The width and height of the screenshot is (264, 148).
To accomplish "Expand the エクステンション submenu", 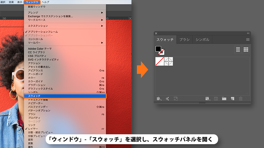I will 65,26.
